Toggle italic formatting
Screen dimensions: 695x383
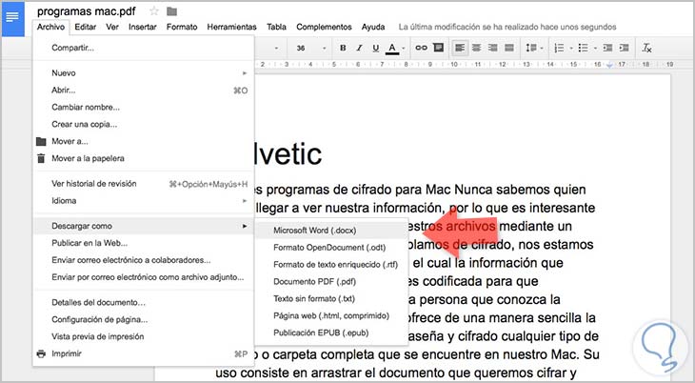pos(359,48)
